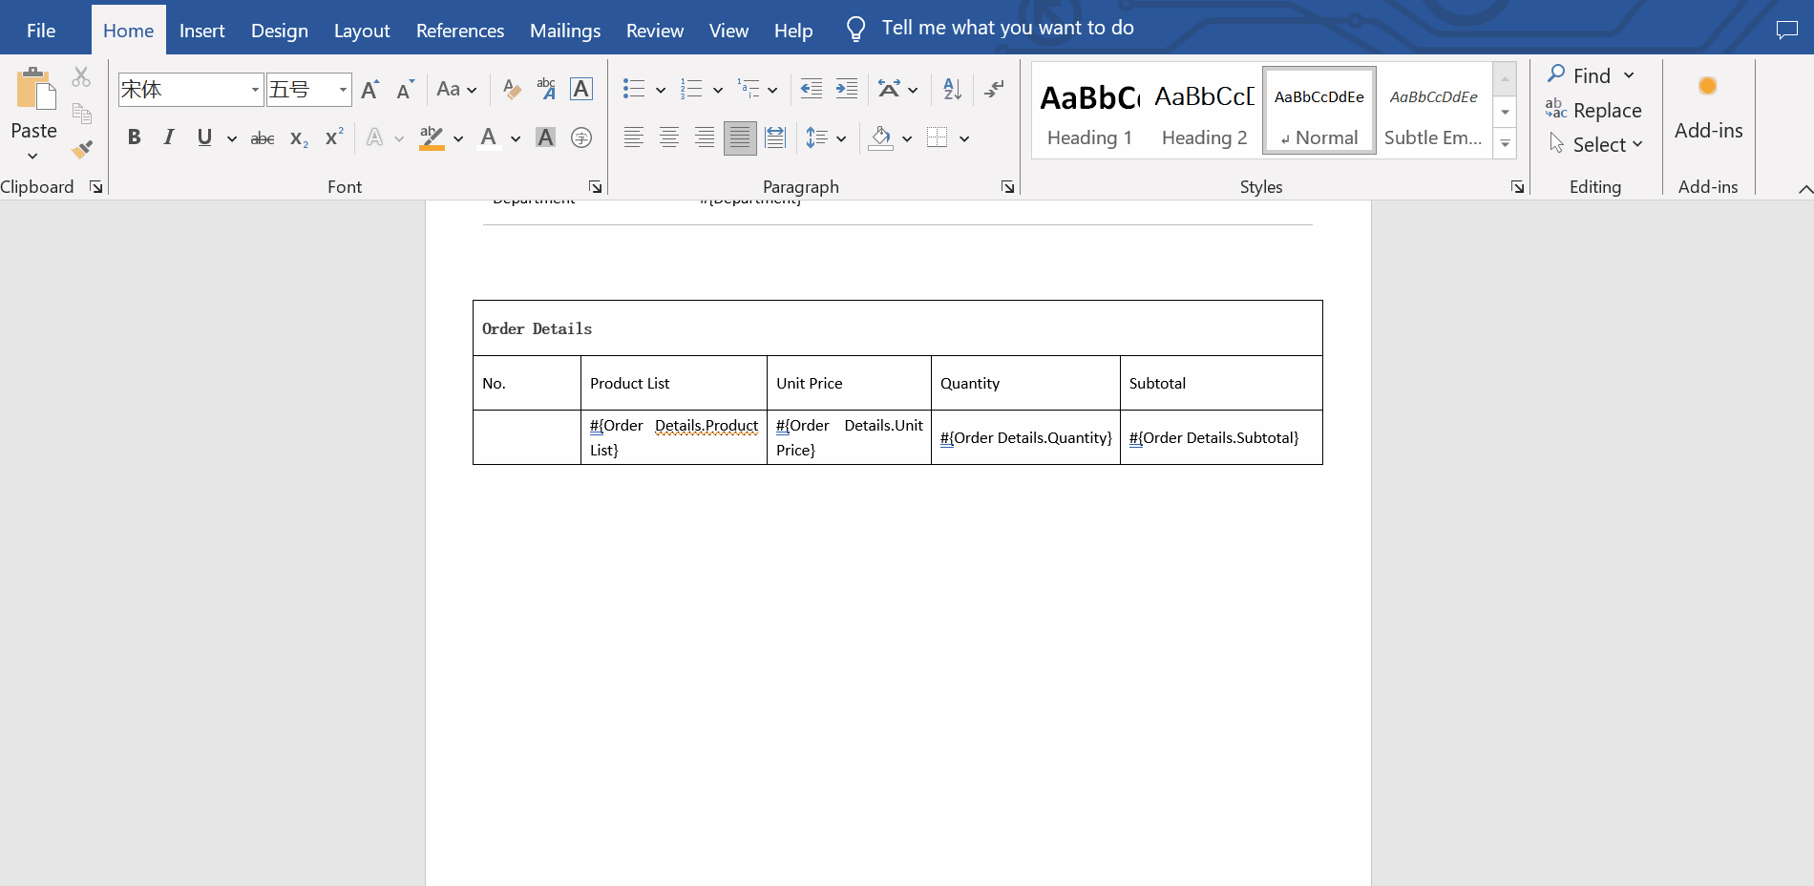Expand the Line Spacing options dropdown
Image resolution: width=1814 pixels, height=886 pixels.
[x=841, y=138]
